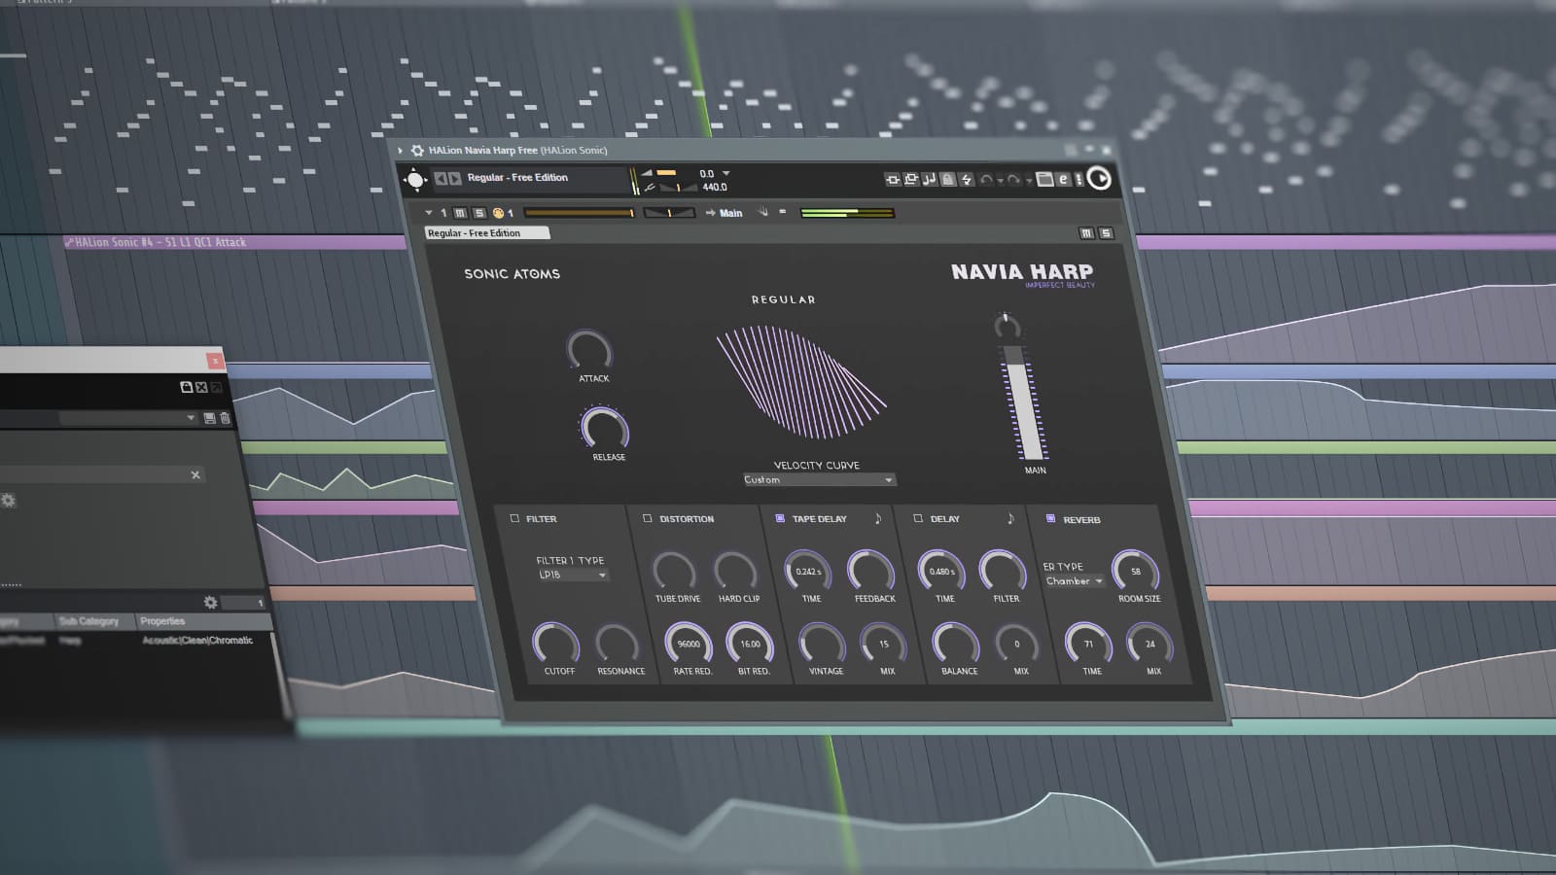This screenshot has height=875, width=1556.
Task: Click the lightning bolt icon
Action: coord(967,180)
